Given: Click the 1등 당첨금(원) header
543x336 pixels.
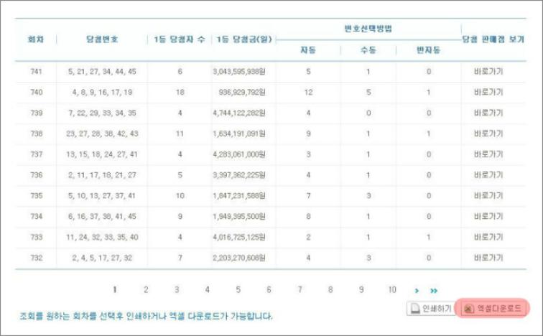Looking at the screenshot, I should [244, 39].
